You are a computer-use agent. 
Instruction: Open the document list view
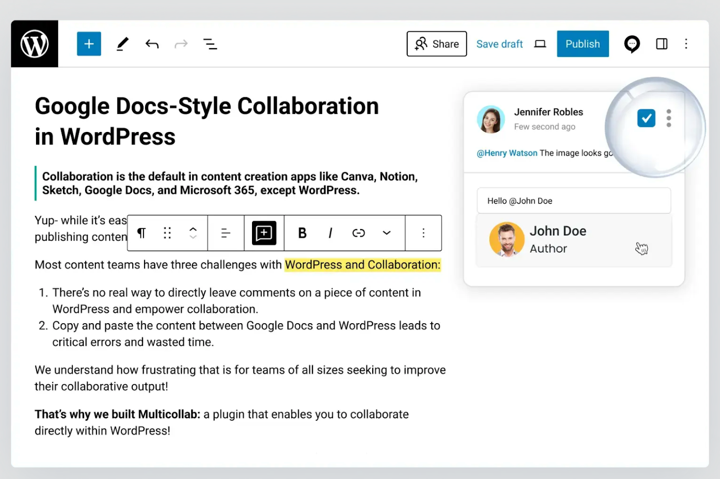[x=210, y=44]
